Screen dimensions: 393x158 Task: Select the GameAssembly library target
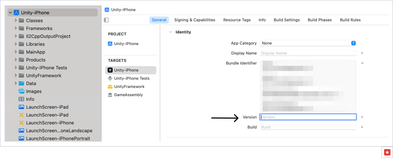[x=128, y=95]
